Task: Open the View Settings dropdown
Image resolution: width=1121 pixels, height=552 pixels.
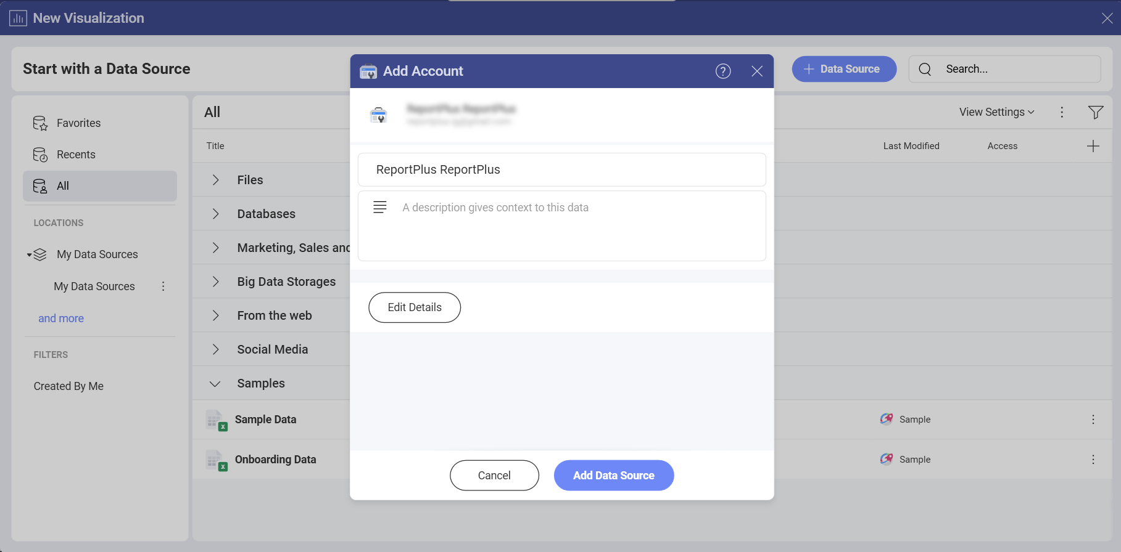Action: tap(996, 112)
